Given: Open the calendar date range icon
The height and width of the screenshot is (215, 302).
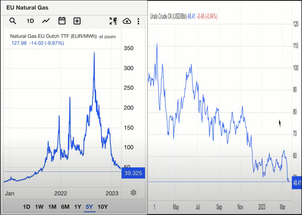Looking at the screenshot, I should [62, 21].
